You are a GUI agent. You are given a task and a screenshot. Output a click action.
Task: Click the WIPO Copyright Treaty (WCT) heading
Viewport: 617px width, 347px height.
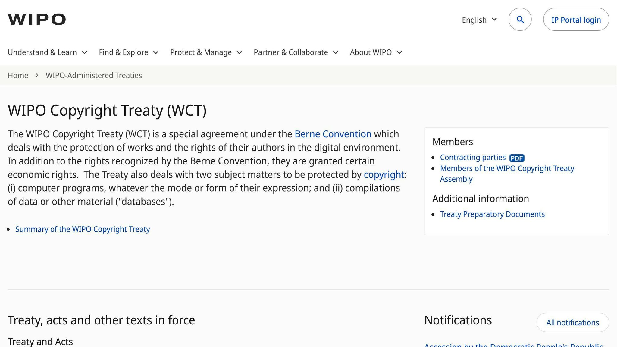[107, 110]
